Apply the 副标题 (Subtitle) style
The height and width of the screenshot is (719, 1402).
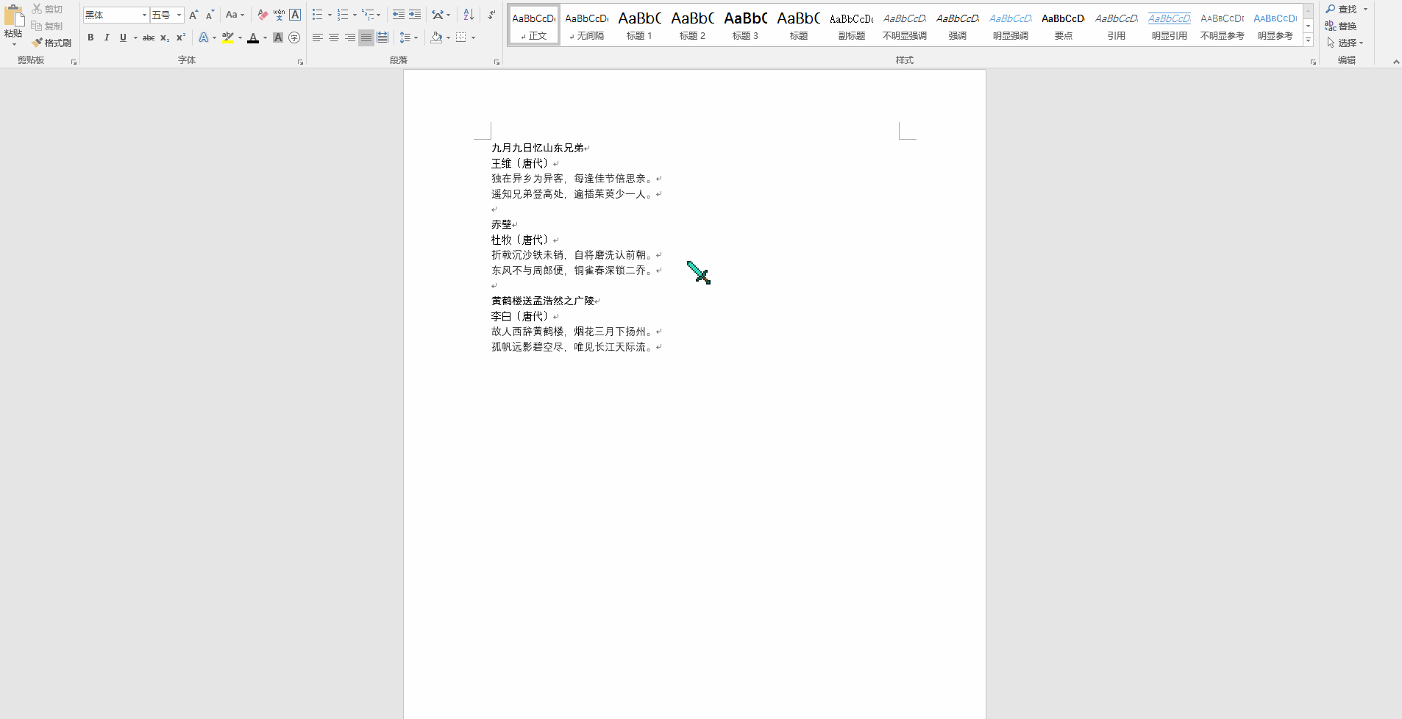click(852, 25)
